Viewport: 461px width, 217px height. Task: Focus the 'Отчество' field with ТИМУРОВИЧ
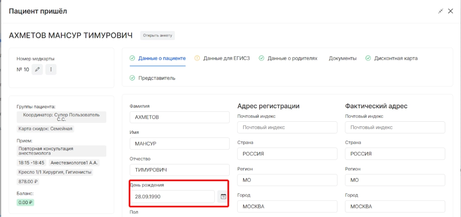[179, 170]
